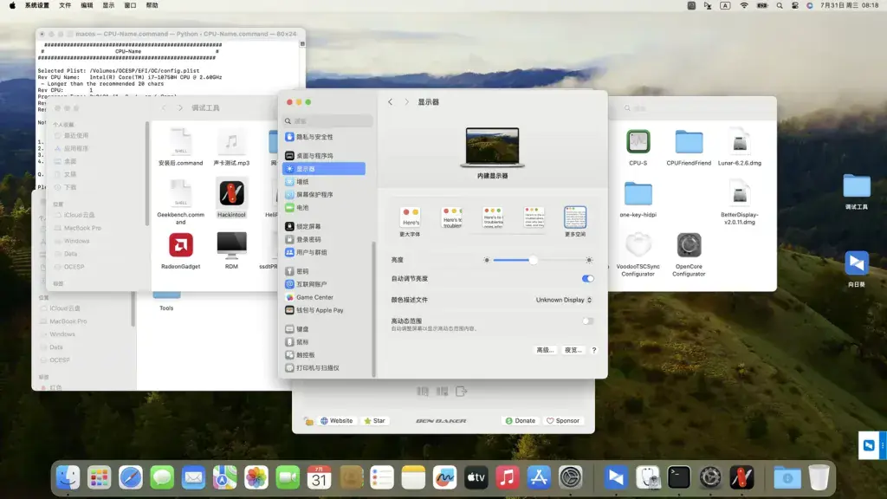The width and height of the screenshot is (887, 499).
Task: Click the Sponsor button
Action: click(x=563, y=421)
